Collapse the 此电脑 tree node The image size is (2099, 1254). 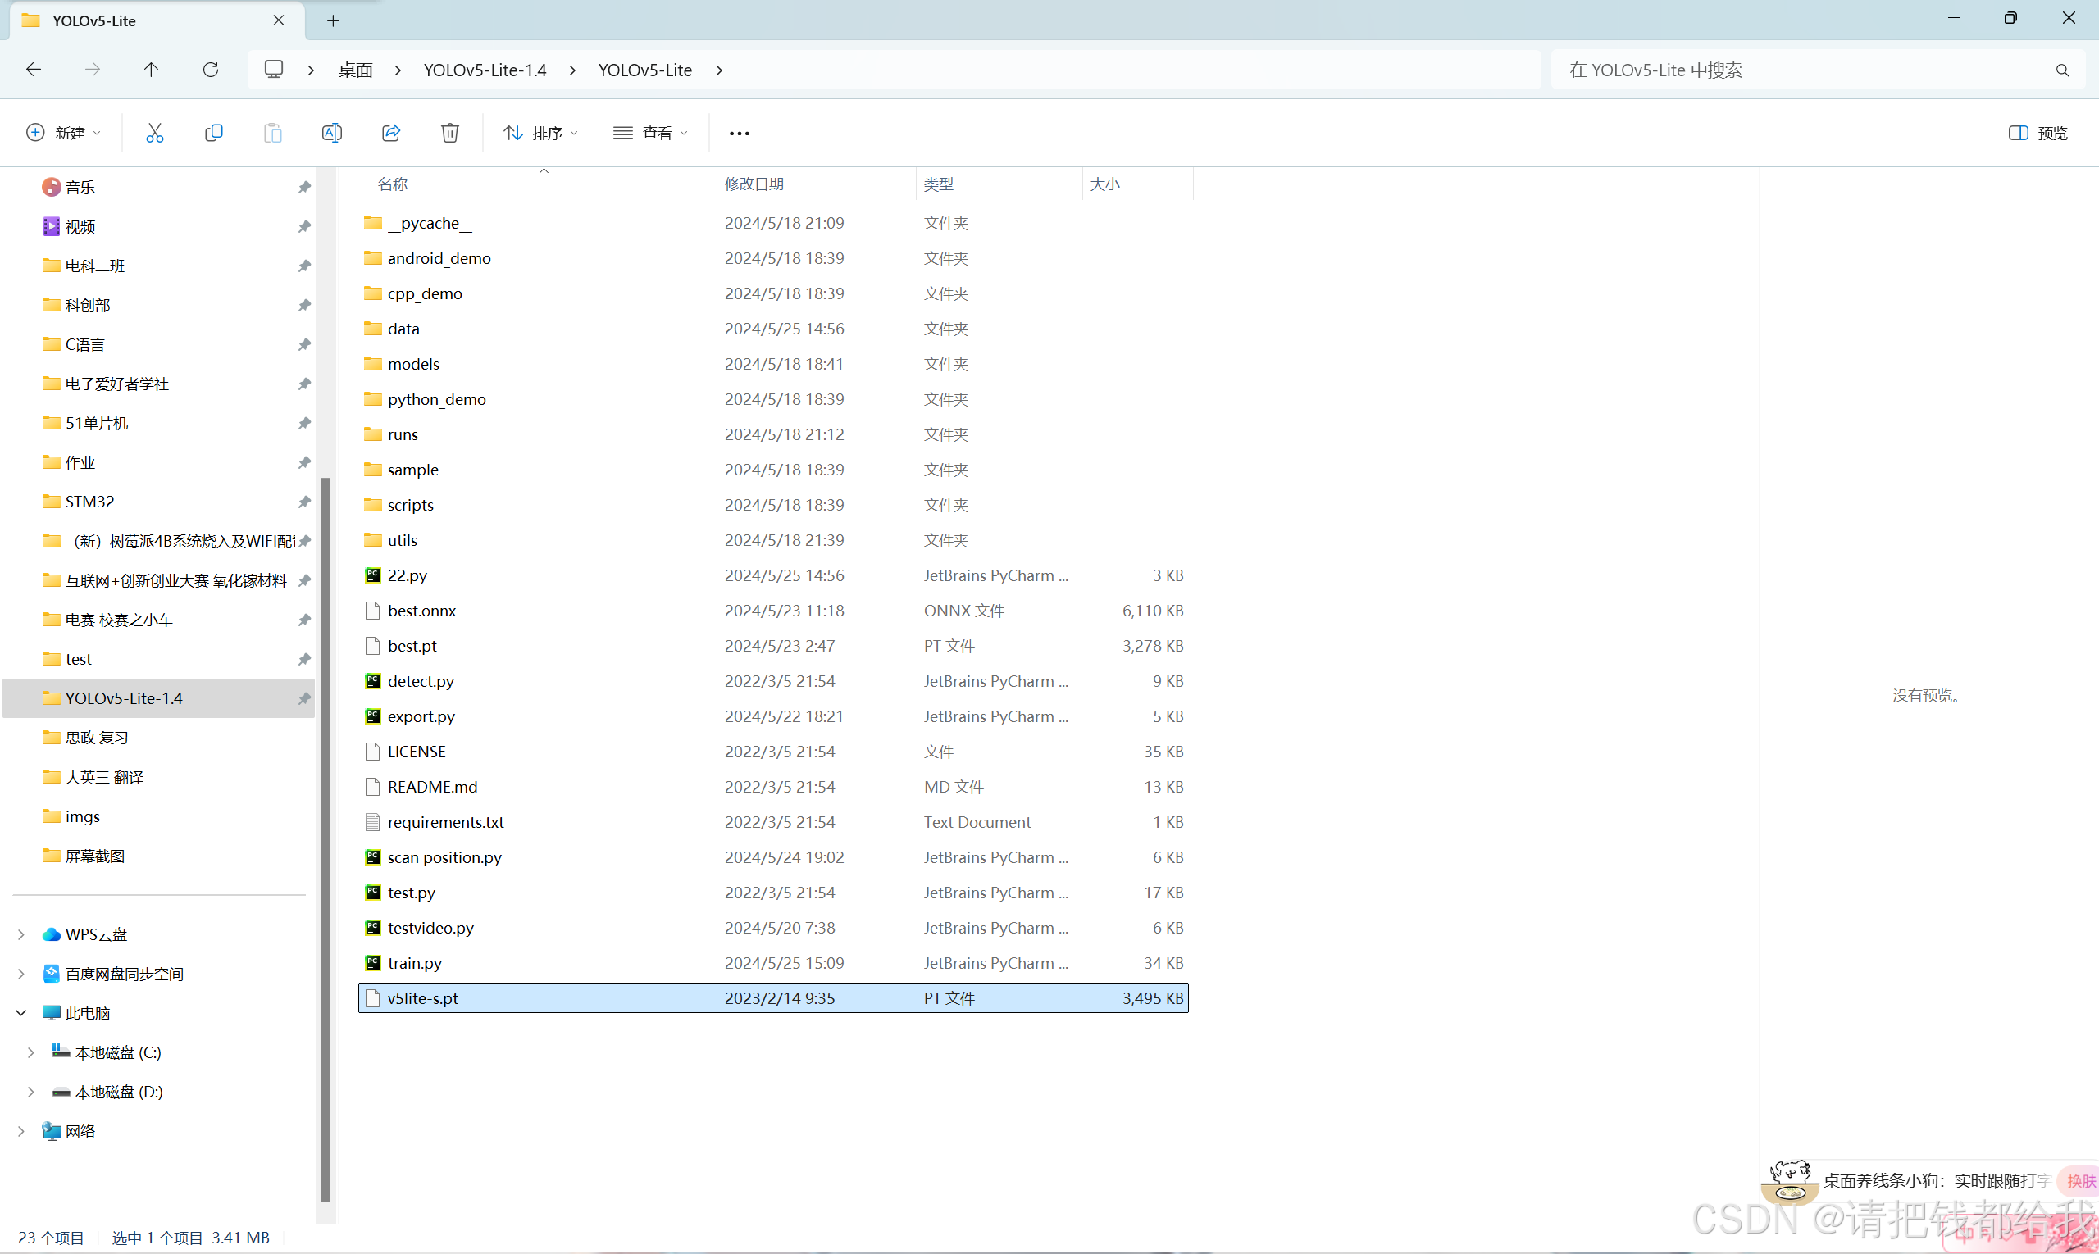(21, 1013)
